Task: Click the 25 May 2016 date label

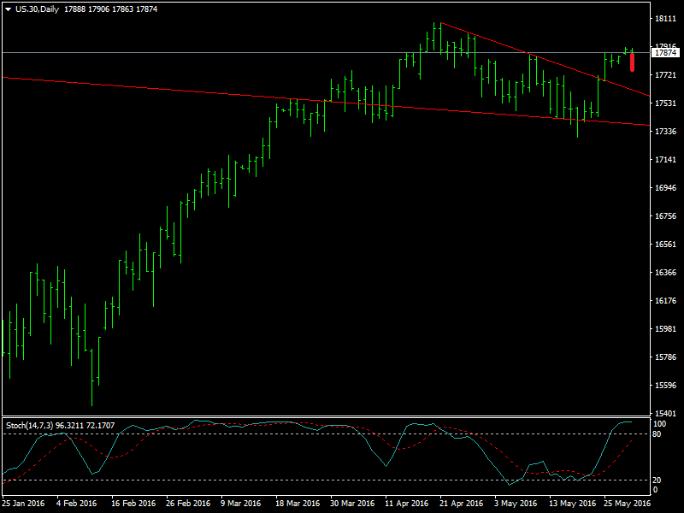Action: (626, 504)
